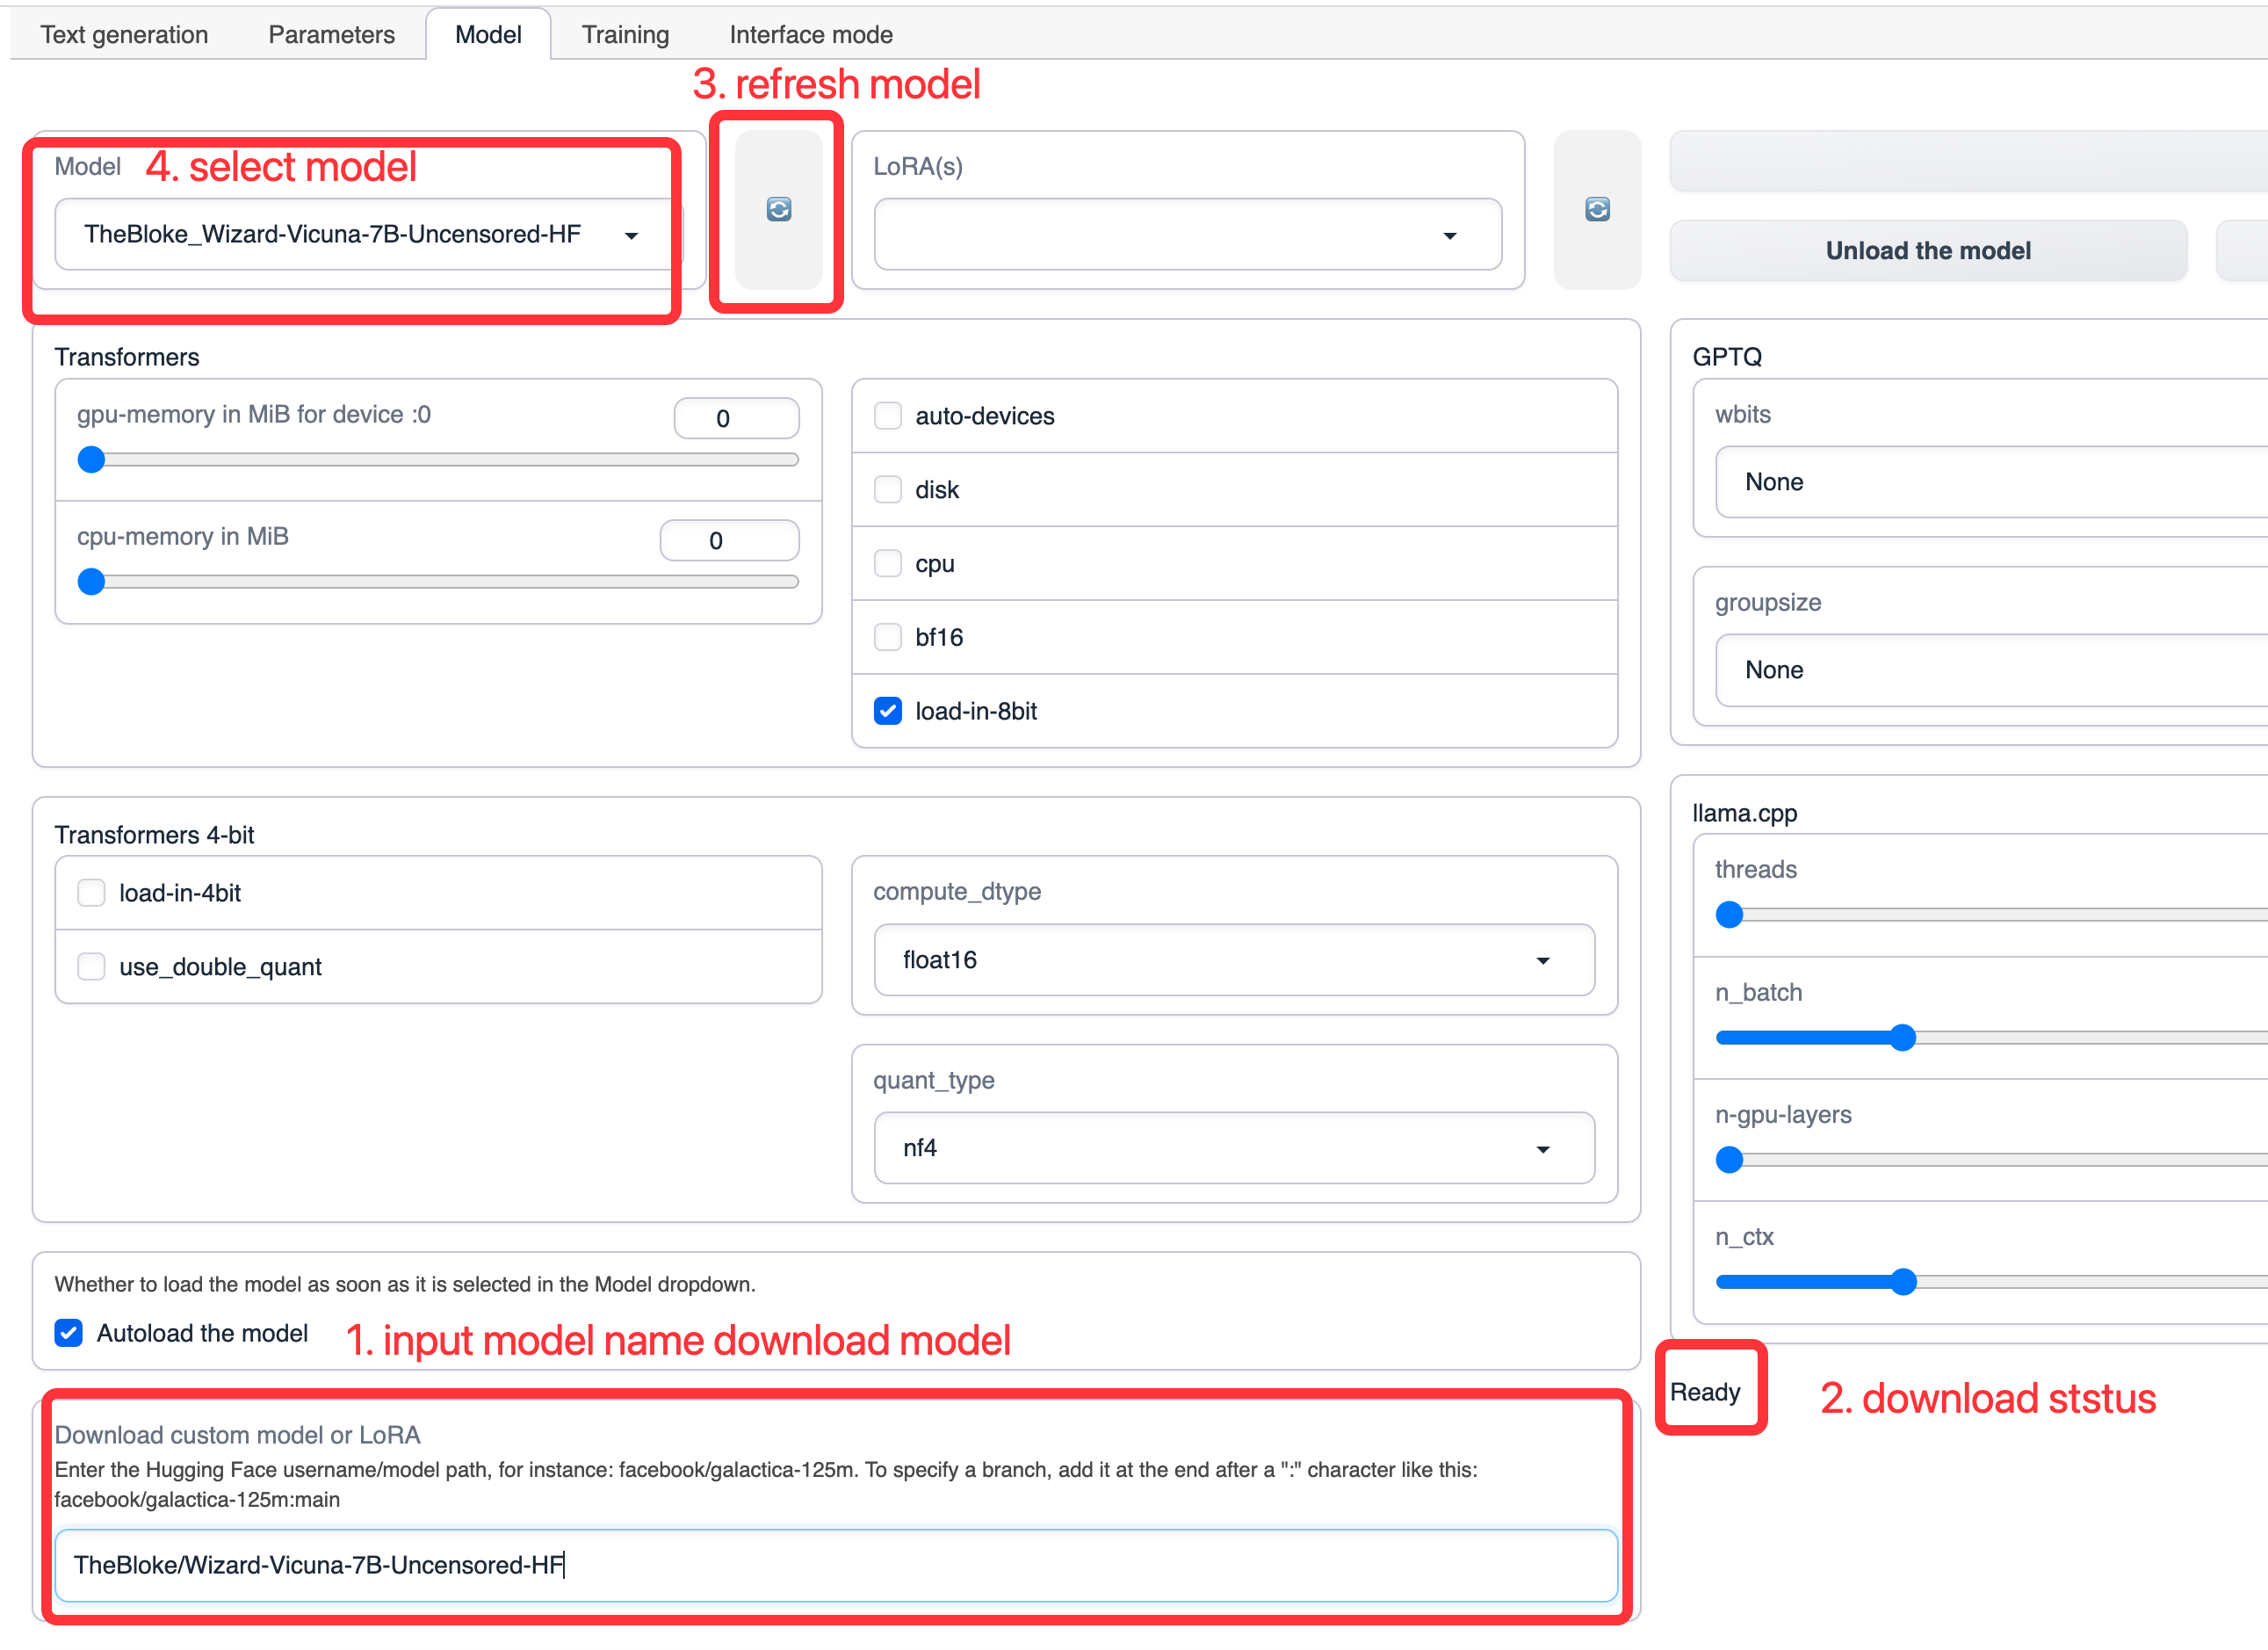The image size is (2268, 1650).
Task: Select the Model tab
Action: click(x=488, y=34)
